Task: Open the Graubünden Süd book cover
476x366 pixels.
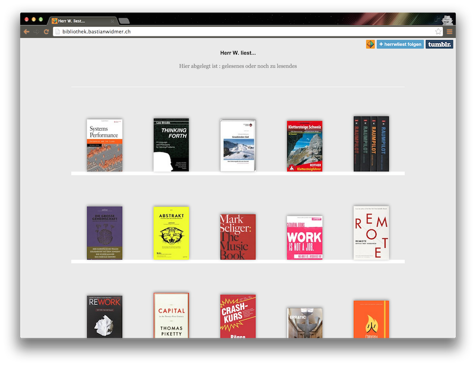Action: click(238, 146)
